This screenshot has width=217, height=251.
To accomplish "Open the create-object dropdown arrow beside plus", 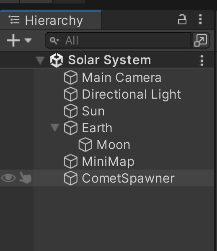I will tap(28, 40).
